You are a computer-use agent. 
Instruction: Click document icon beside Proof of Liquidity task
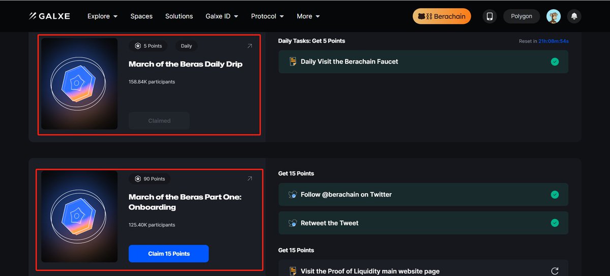293,271
